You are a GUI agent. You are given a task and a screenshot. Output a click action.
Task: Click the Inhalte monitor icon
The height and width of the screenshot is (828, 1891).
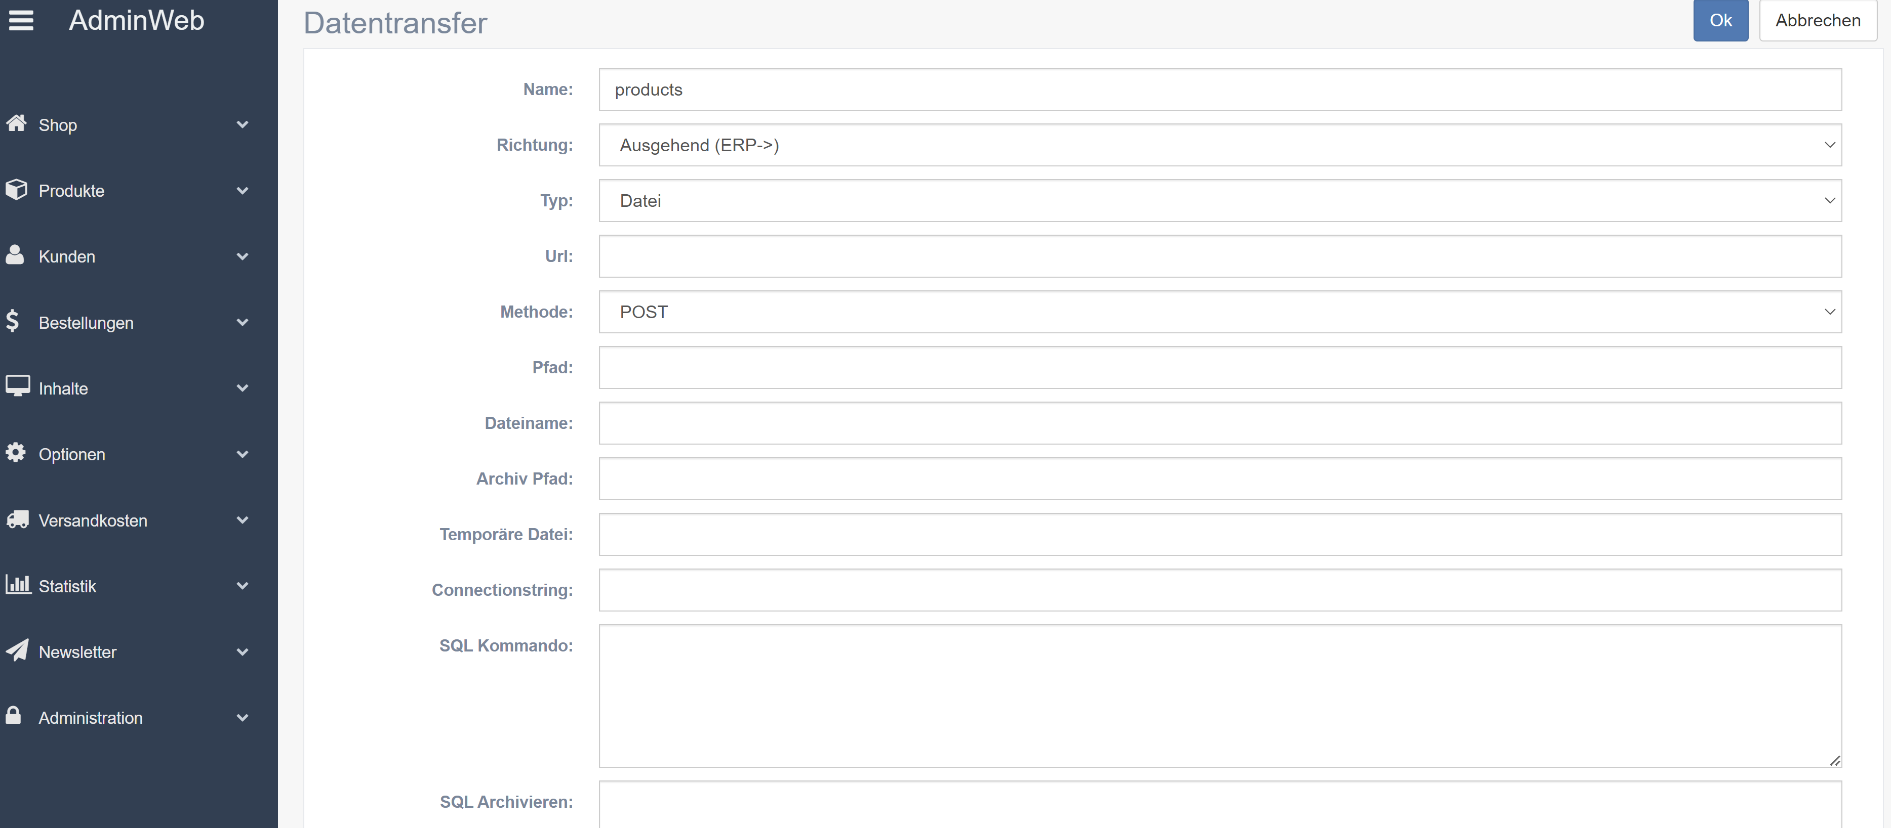coord(18,386)
